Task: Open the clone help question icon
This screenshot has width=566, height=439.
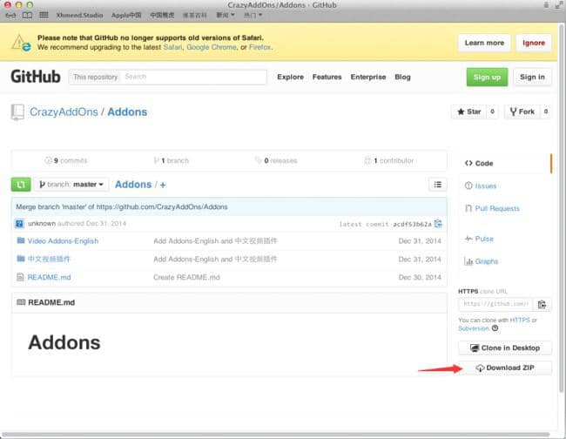Action: click(x=495, y=328)
